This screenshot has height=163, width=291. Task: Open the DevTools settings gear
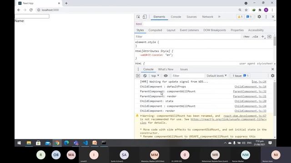click(x=259, y=17)
